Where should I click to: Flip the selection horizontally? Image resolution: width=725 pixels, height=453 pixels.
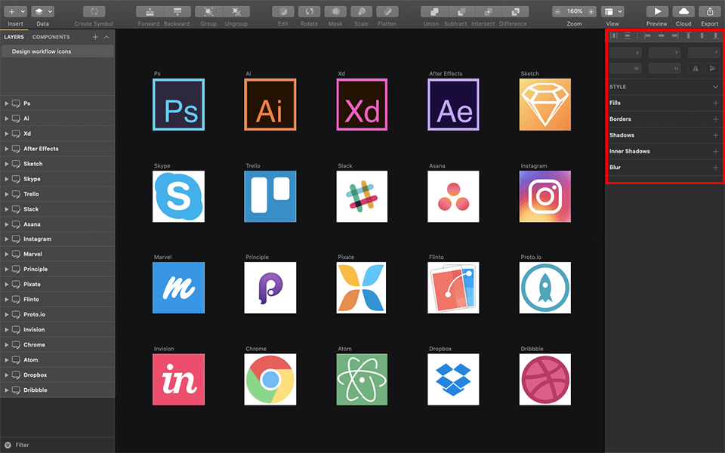tap(696, 68)
